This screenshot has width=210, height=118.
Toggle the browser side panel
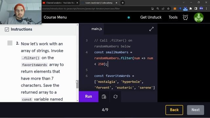click(x=196, y=9)
